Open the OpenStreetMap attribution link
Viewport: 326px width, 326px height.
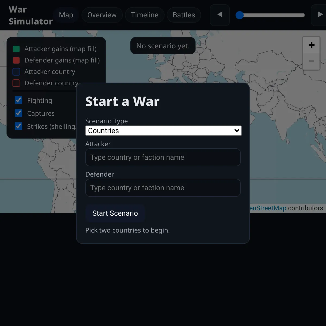tap(268, 208)
